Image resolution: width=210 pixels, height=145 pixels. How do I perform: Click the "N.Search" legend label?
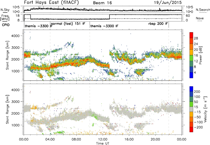coord(203,10)
